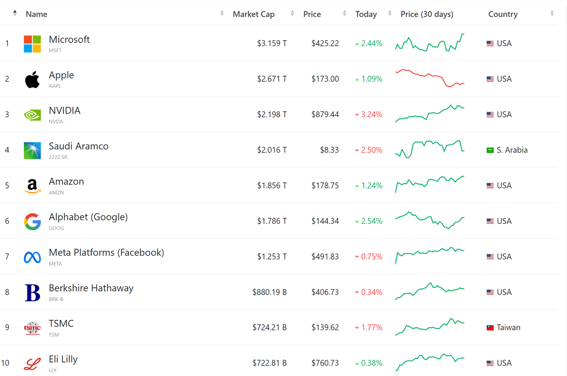Click the Apple logo icon
Viewport: 567px width, 376px height.
[32, 79]
